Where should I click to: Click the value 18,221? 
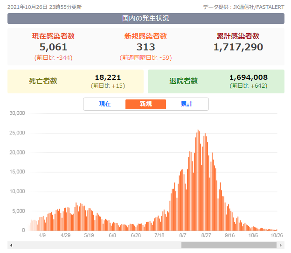(x=108, y=77)
